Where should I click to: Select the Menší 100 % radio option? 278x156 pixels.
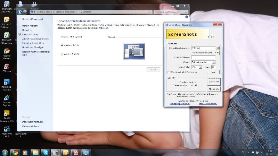62,37
